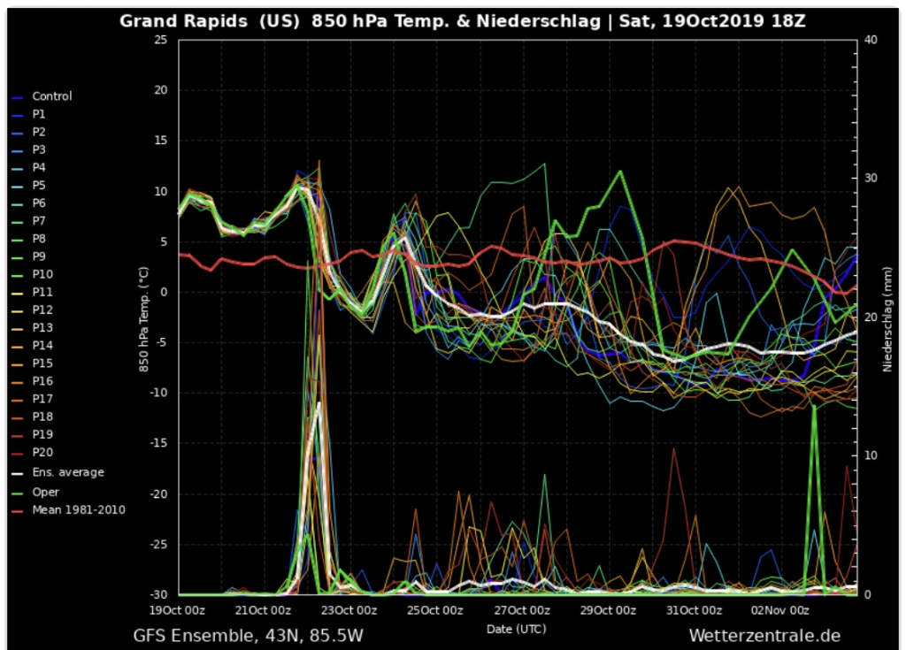The height and width of the screenshot is (650, 906).
Task: Click the blue color swatch beside P1
Action: tap(17, 116)
